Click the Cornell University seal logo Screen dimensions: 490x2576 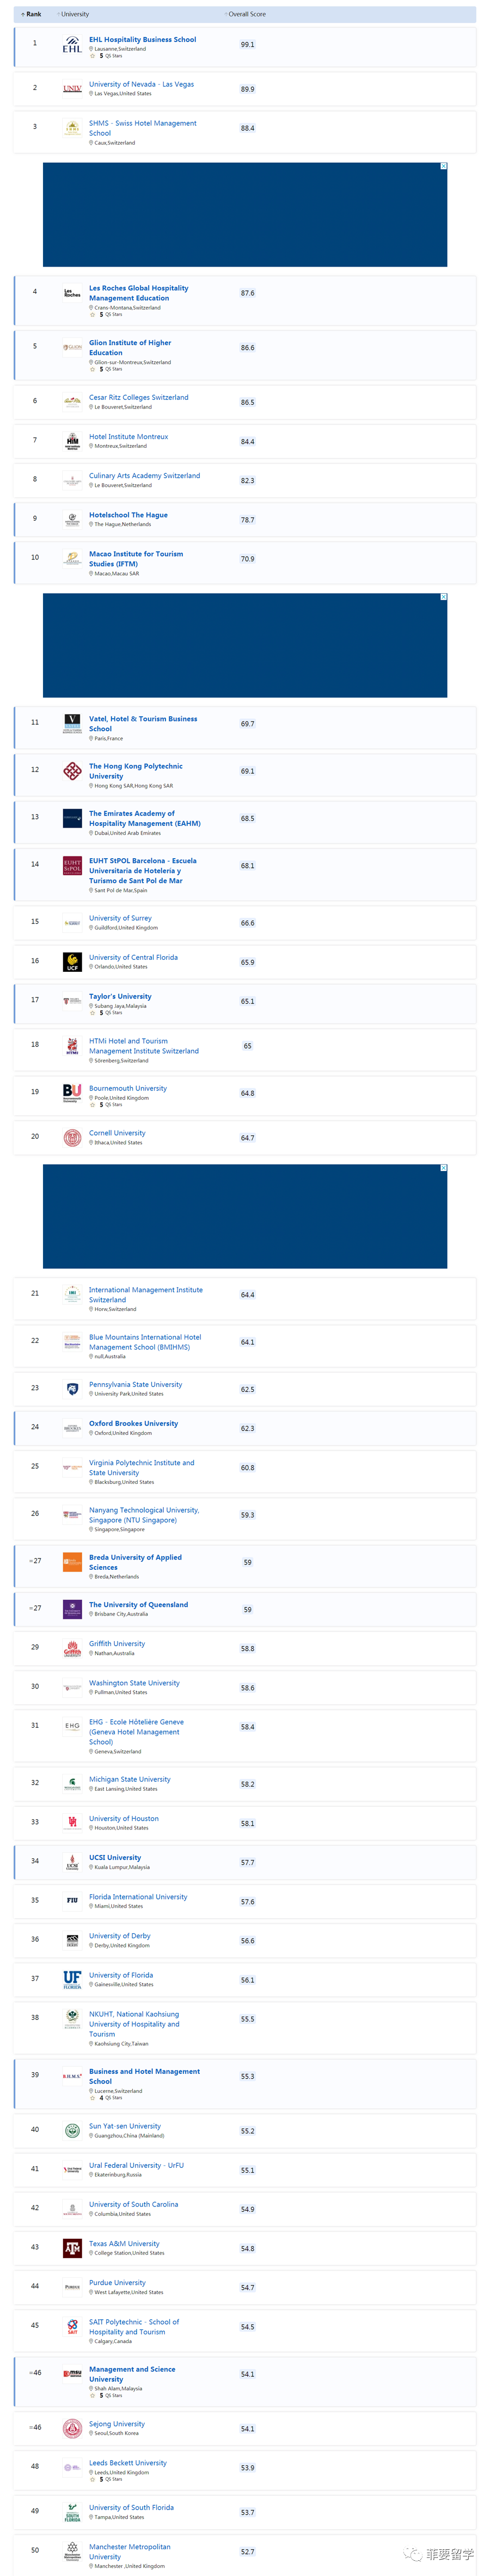click(72, 1138)
